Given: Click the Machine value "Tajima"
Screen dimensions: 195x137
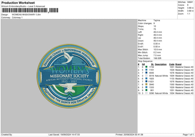Looking at the screenshot, I should click(157, 20).
